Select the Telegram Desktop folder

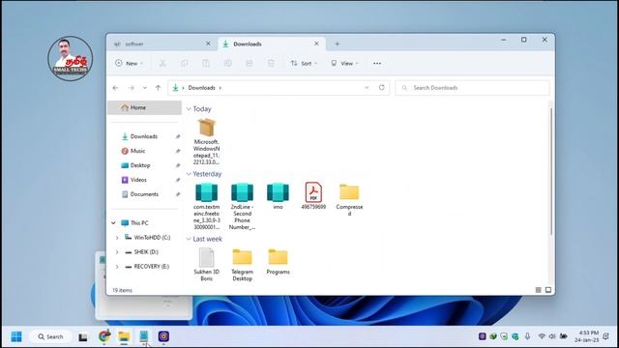click(x=242, y=264)
